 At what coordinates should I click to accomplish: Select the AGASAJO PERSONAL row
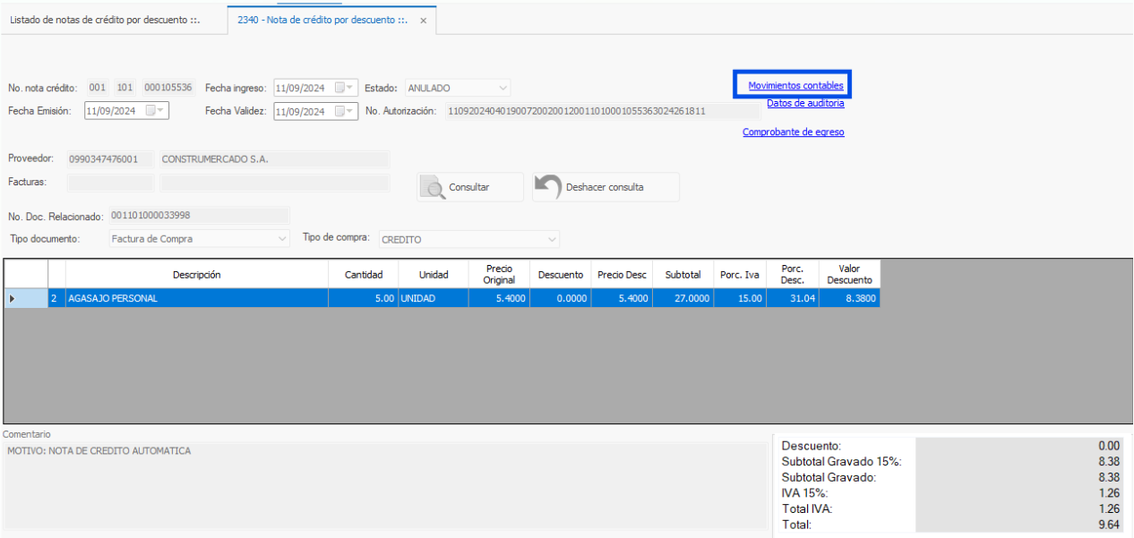pos(197,299)
